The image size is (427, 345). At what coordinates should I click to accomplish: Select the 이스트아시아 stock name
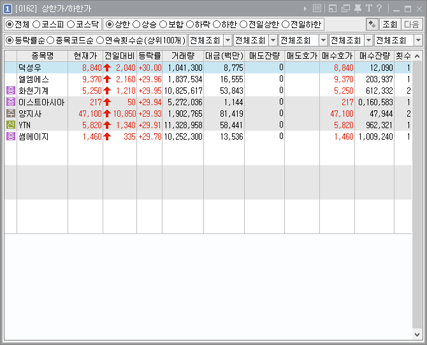pos(41,102)
